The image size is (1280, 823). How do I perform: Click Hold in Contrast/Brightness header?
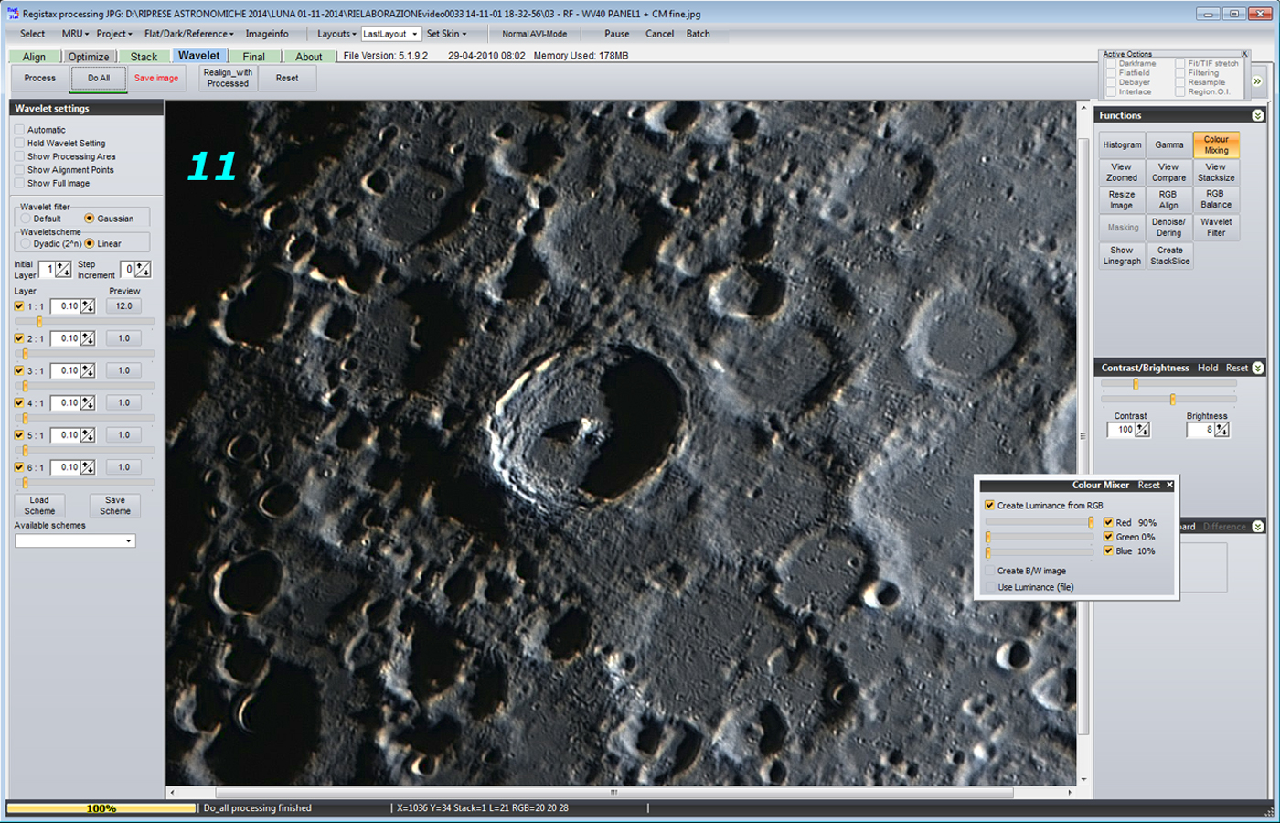coord(1208,368)
